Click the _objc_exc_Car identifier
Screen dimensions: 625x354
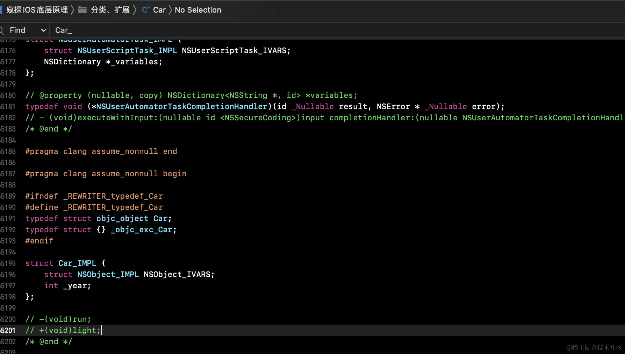142,229
